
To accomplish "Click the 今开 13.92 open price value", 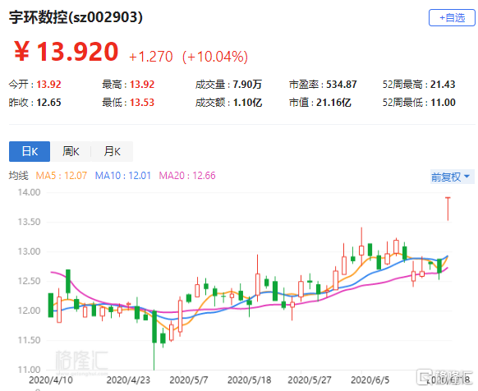I will point(48,84).
